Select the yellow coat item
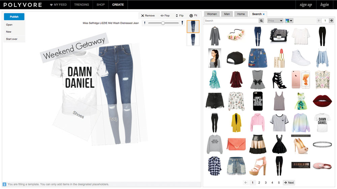The image size is (337, 189). (236, 123)
